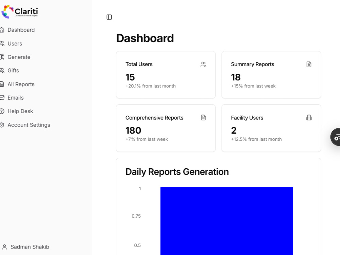Viewport: 340px width, 255px height.
Task: Toggle the sidebar collapse control above Dashboard heading
Action: tap(109, 17)
